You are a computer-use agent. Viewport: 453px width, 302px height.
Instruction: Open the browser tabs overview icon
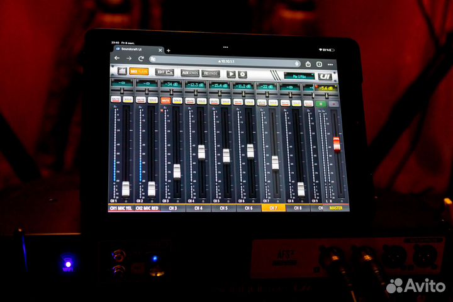click(x=320, y=64)
